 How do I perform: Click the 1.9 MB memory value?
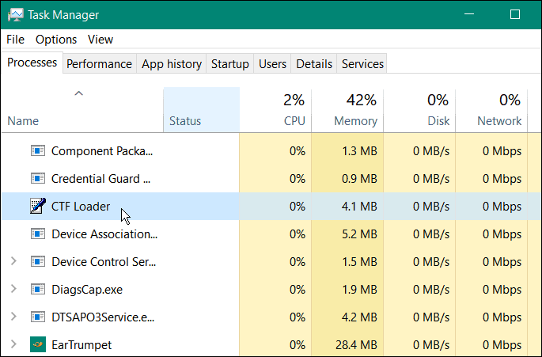pos(359,290)
